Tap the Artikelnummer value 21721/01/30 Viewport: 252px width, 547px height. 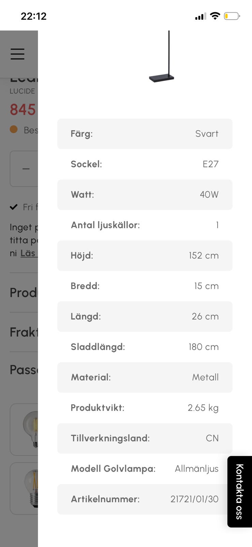194,499
